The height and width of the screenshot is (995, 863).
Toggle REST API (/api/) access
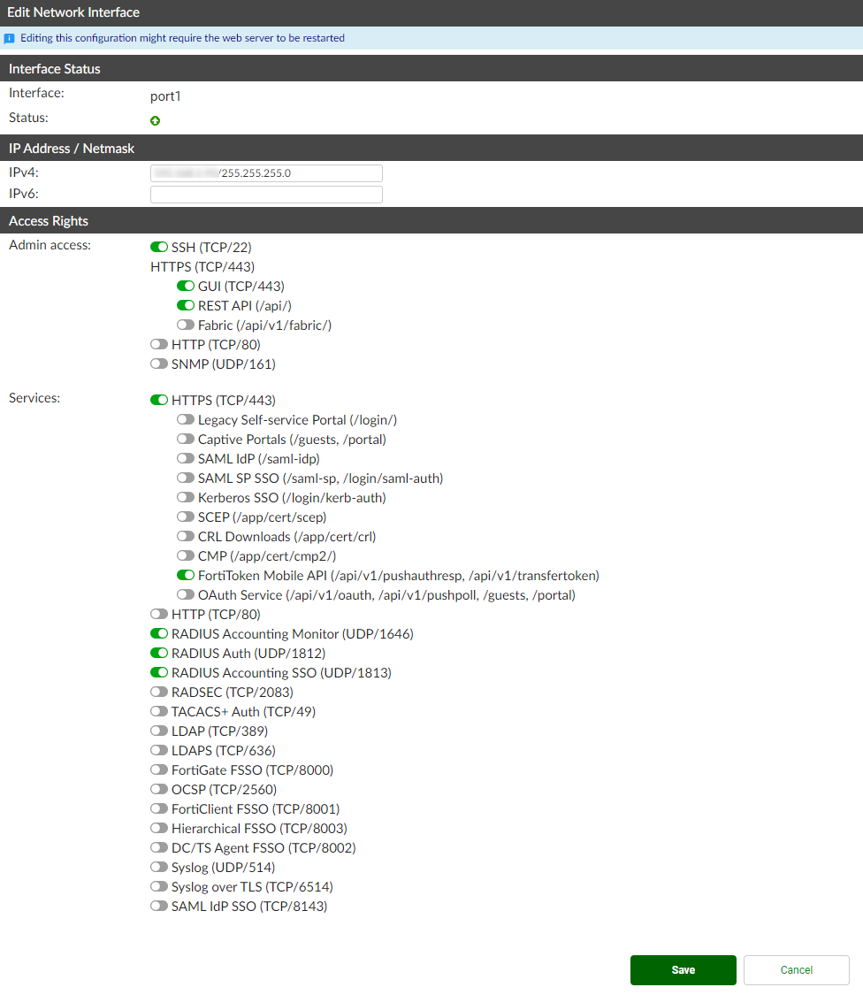(186, 305)
